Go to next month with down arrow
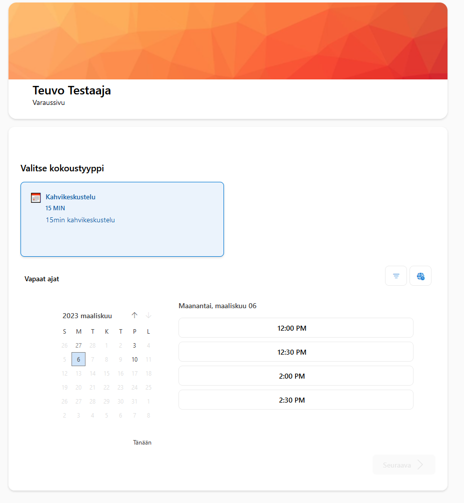The image size is (464, 503). click(148, 315)
